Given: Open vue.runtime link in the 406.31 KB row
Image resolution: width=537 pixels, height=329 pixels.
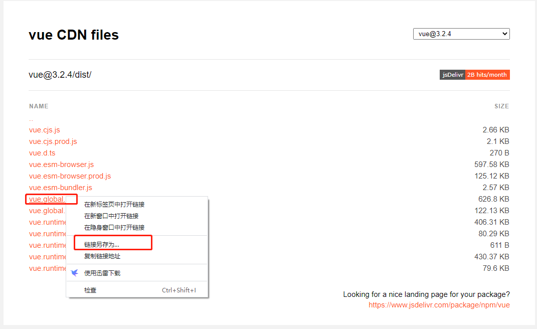Looking at the screenshot, I should click(x=48, y=222).
